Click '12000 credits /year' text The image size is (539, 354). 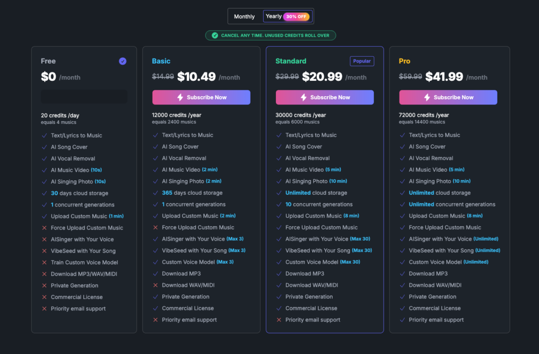tap(177, 115)
